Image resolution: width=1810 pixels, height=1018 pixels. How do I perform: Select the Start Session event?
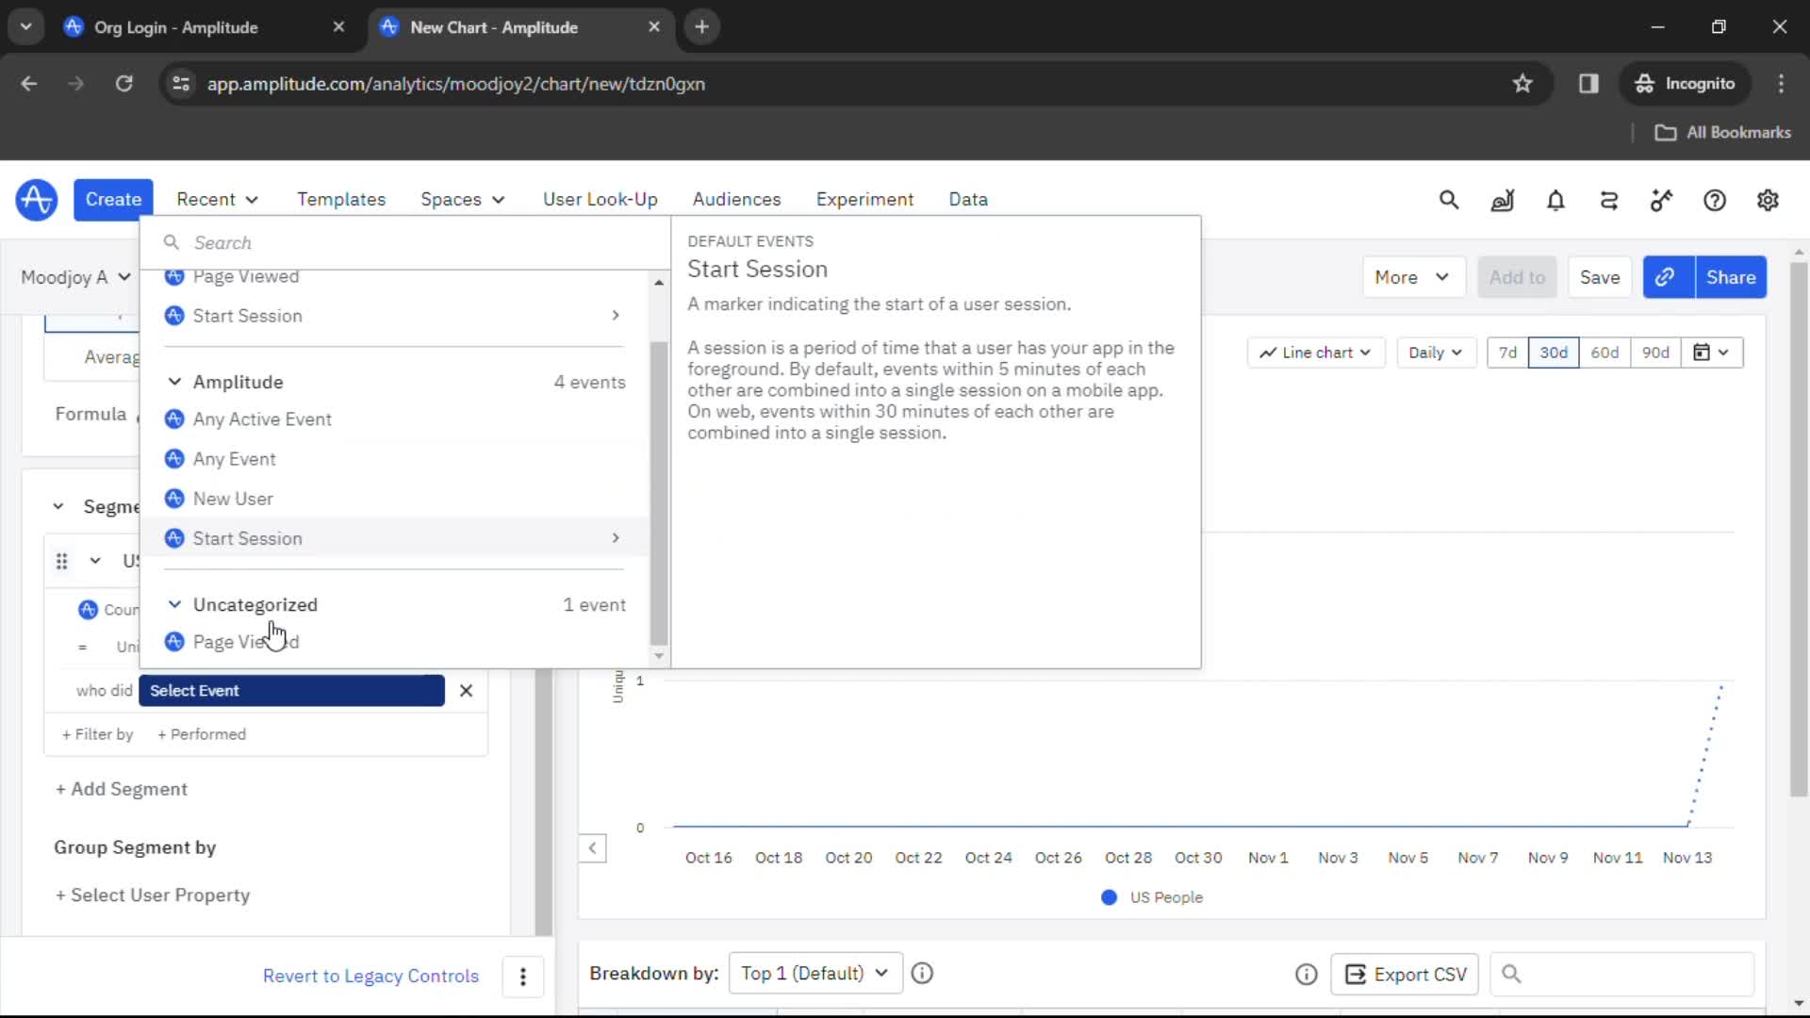(246, 537)
